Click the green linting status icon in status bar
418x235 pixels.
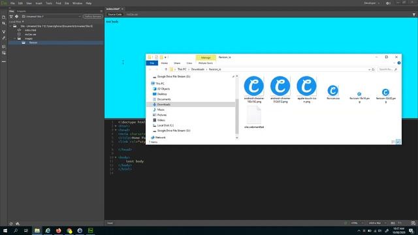pyautogui.click(x=346, y=223)
